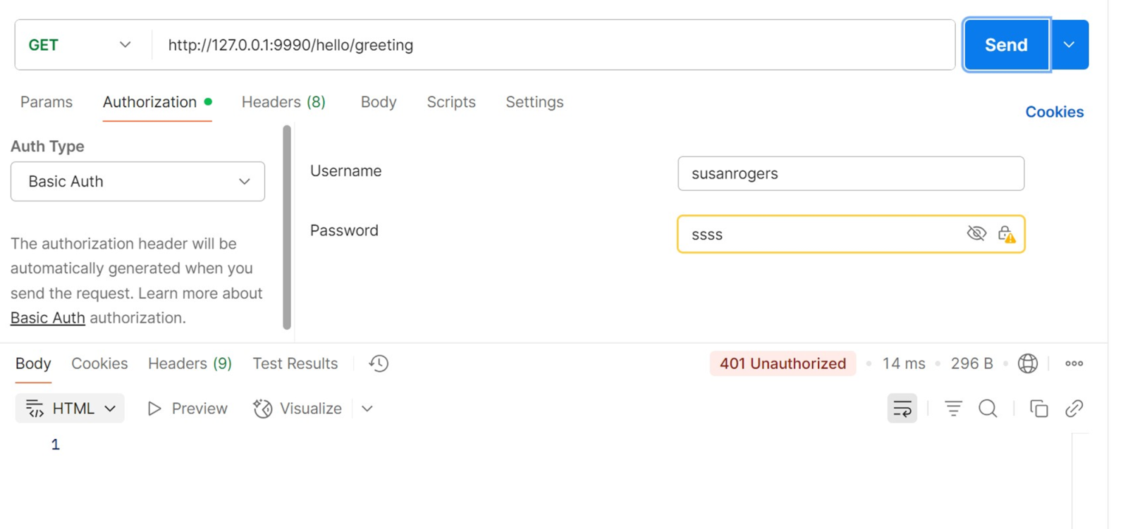1128x529 pixels.
Task: Toggle word wrap for response
Action: pos(902,409)
